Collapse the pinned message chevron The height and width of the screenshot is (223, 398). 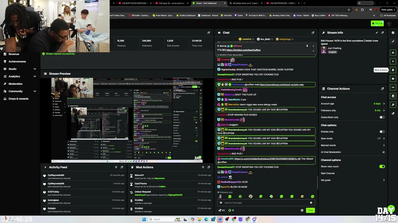coord(313,50)
